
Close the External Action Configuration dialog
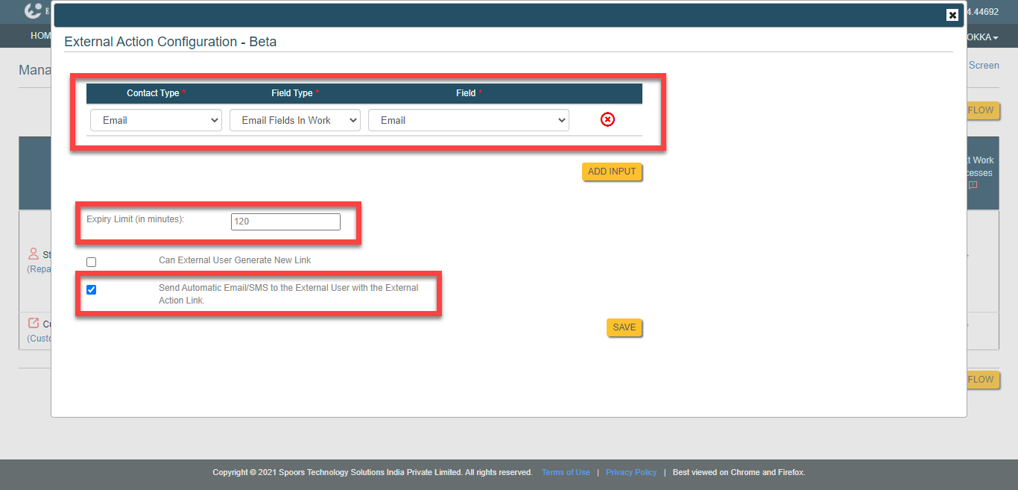952,15
